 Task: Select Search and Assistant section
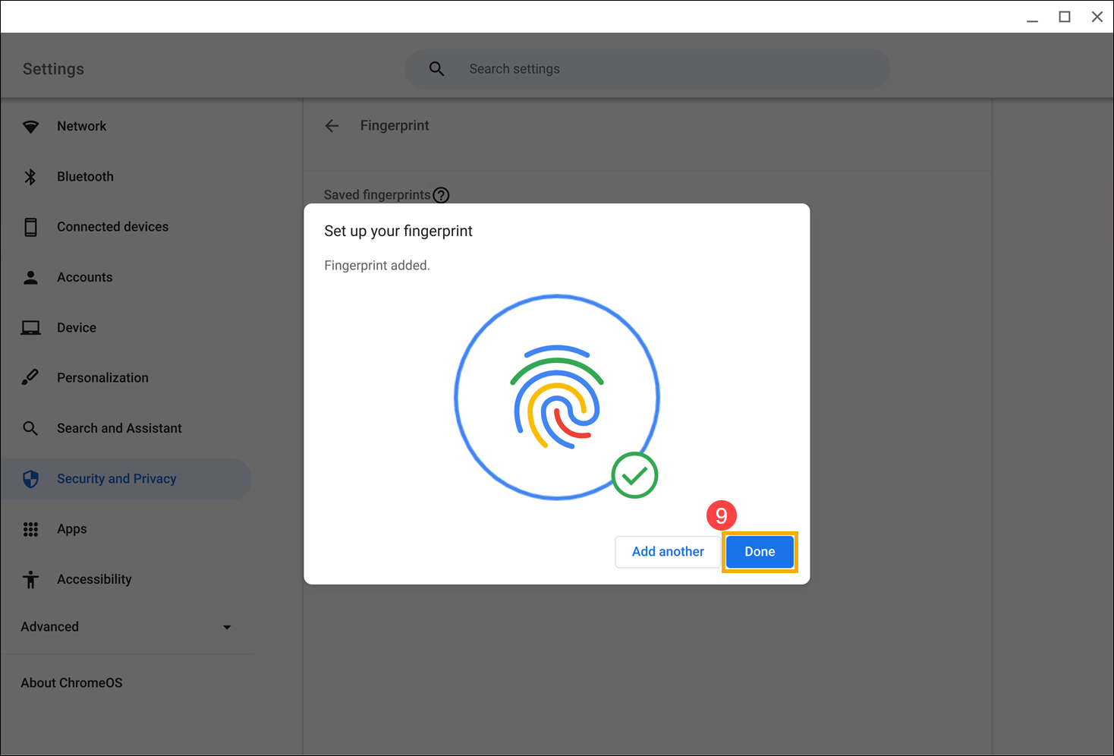point(125,428)
